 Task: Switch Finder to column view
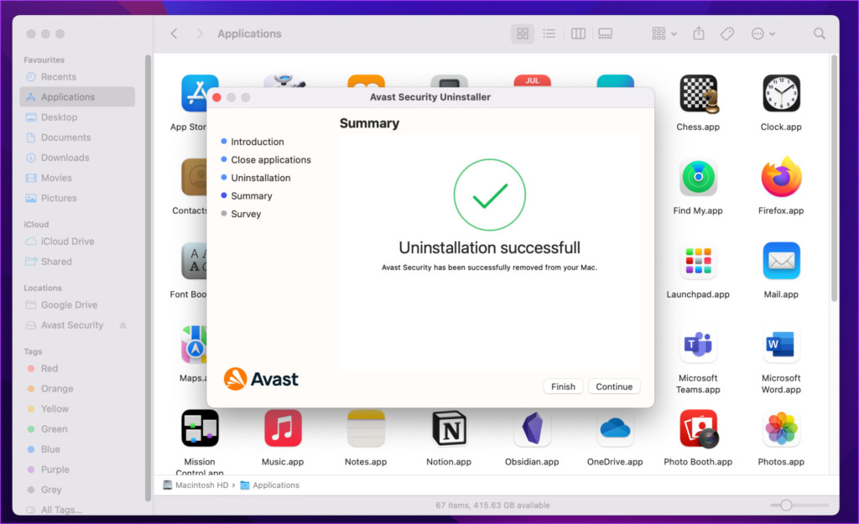point(578,34)
